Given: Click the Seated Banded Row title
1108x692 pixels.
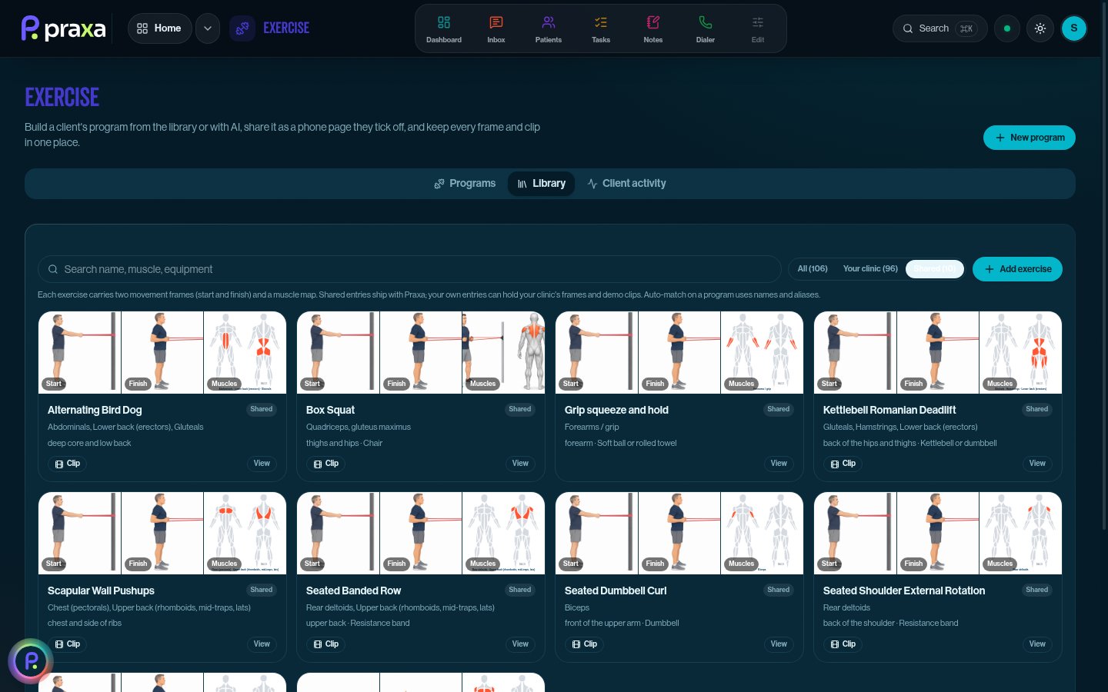Looking at the screenshot, I should click(x=354, y=591).
